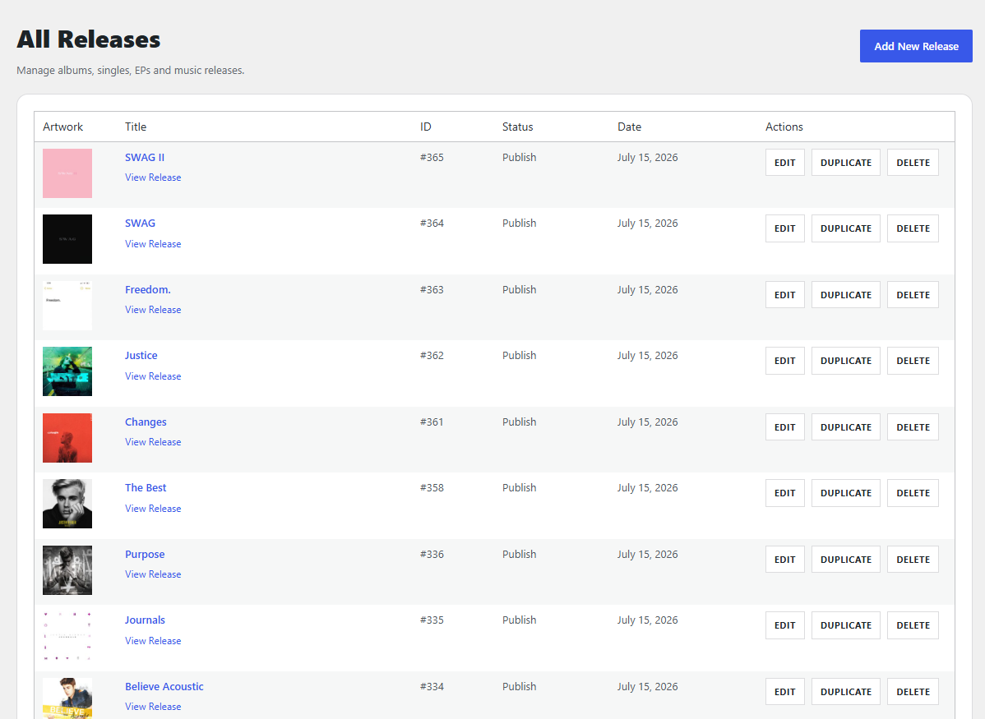985x719 pixels.
Task: Edit the Changes release
Action: pos(784,427)
